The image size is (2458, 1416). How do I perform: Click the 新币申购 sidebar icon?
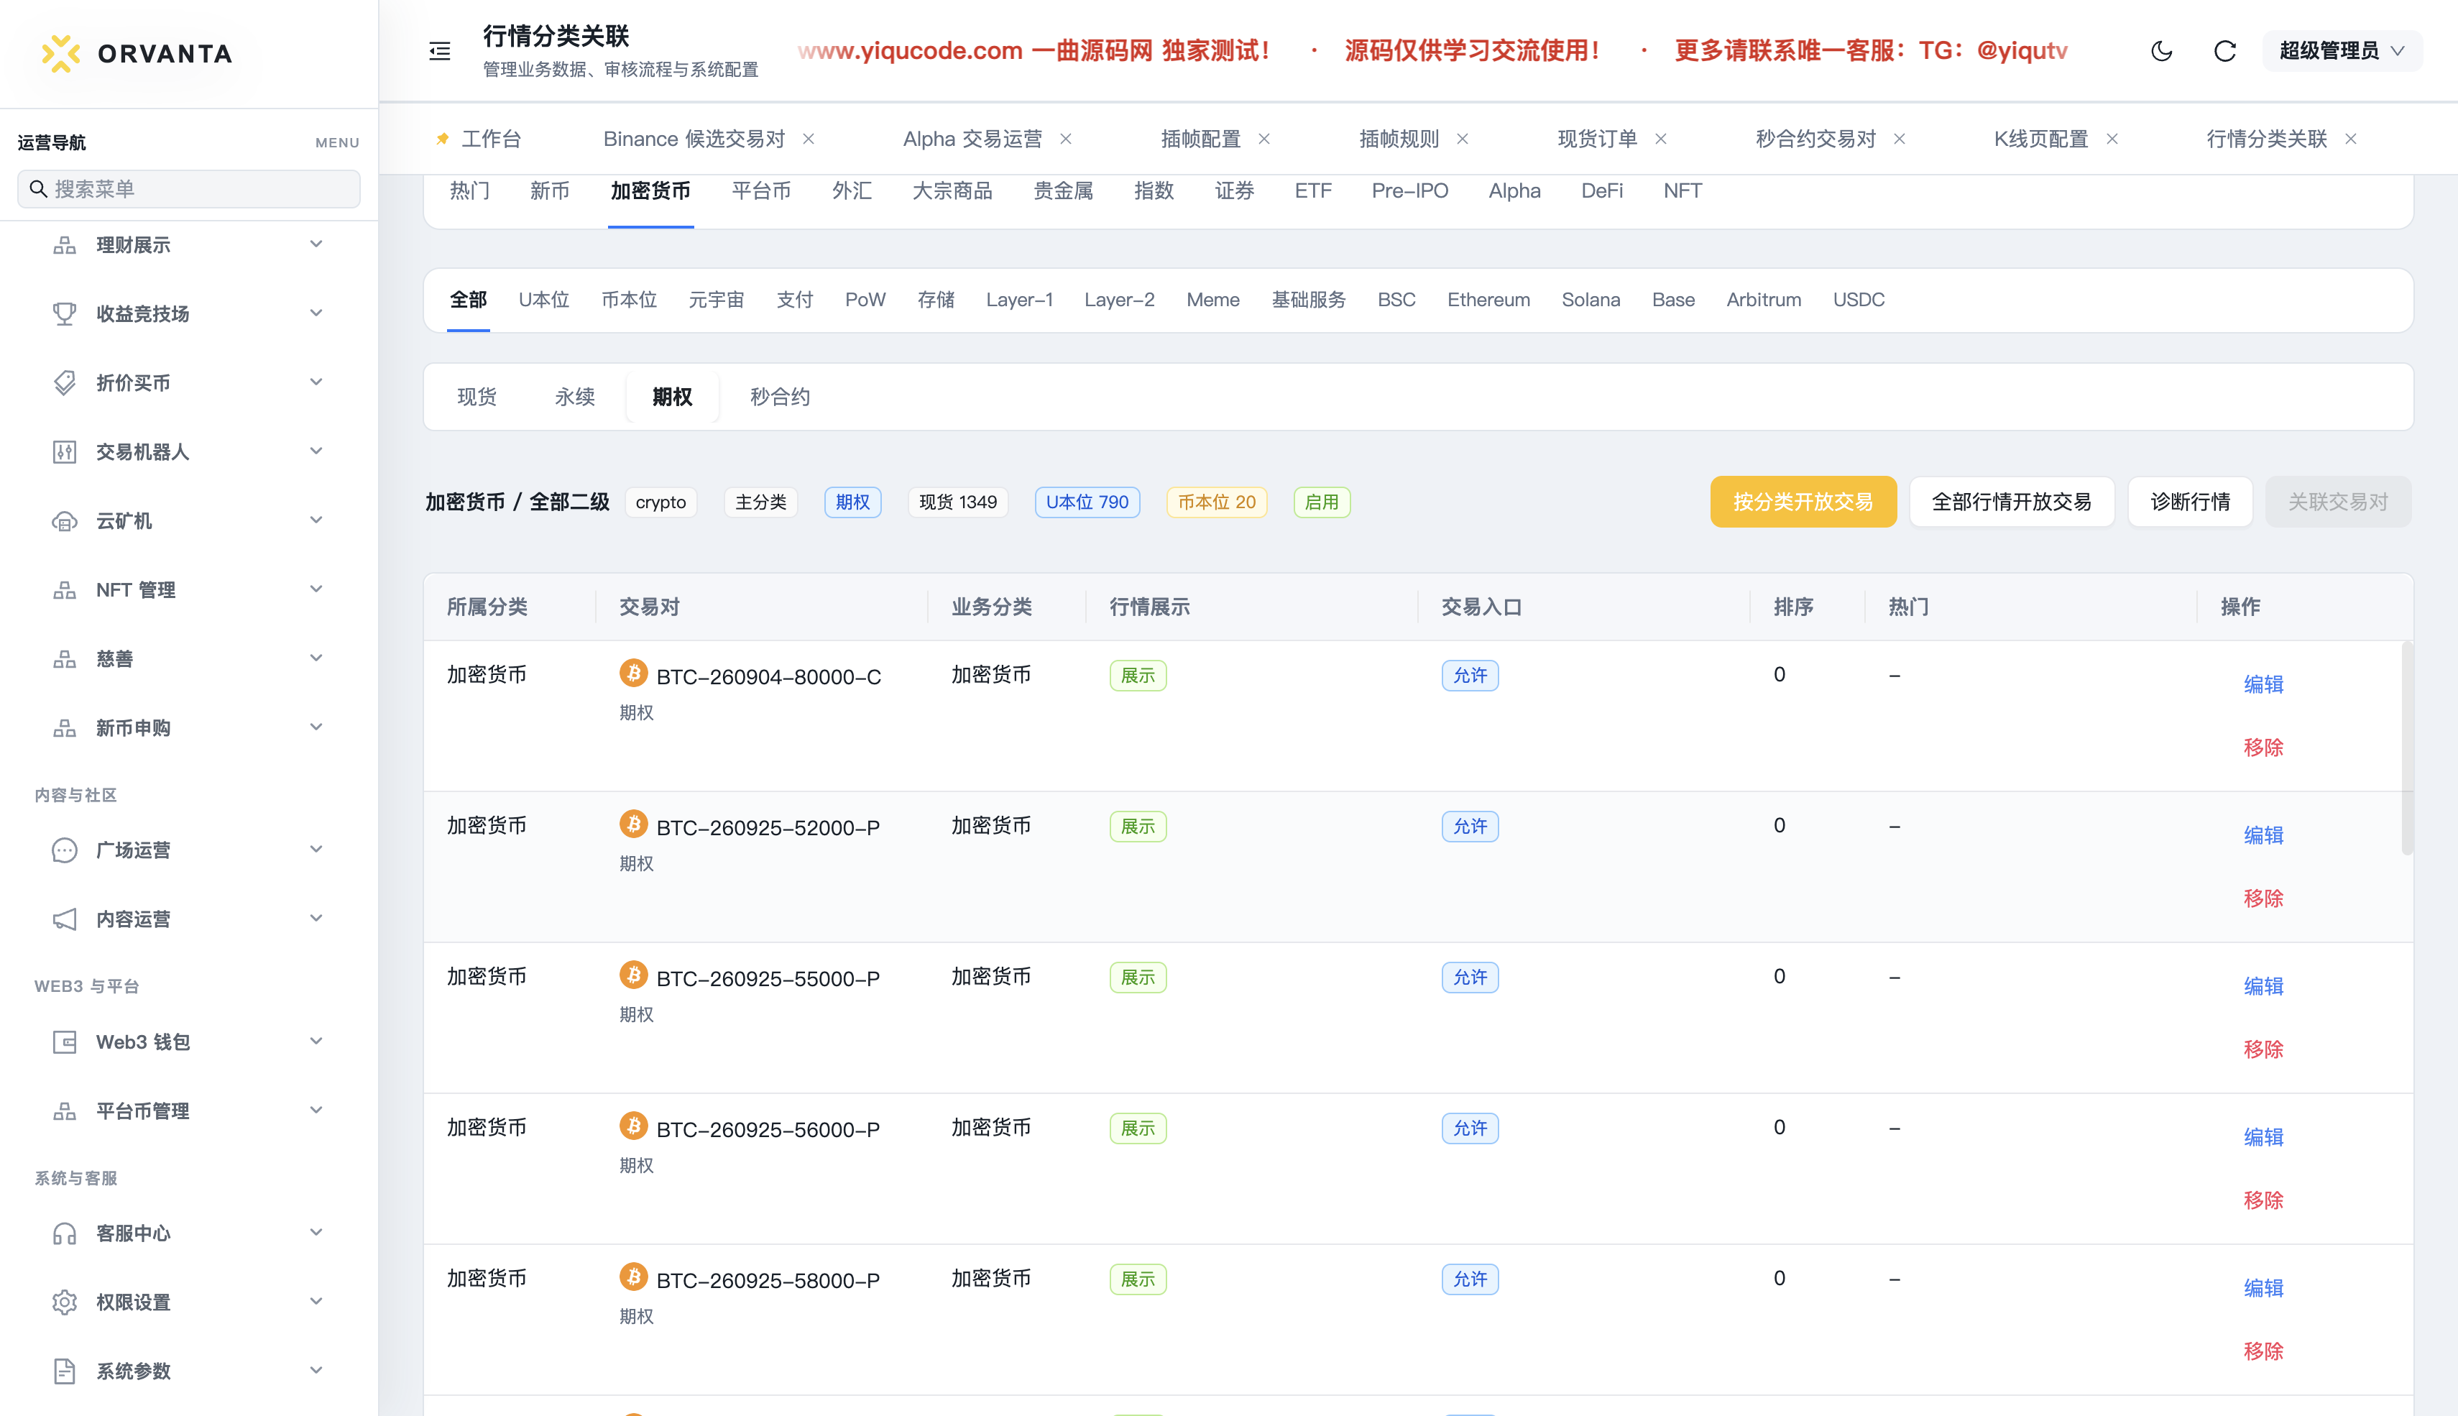coord(64,728)
